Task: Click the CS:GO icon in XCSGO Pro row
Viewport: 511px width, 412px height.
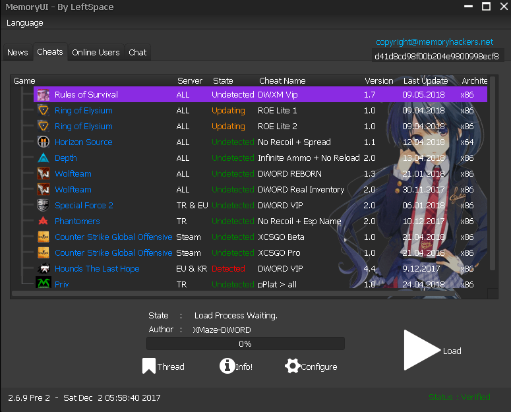Action: point(44,252)
